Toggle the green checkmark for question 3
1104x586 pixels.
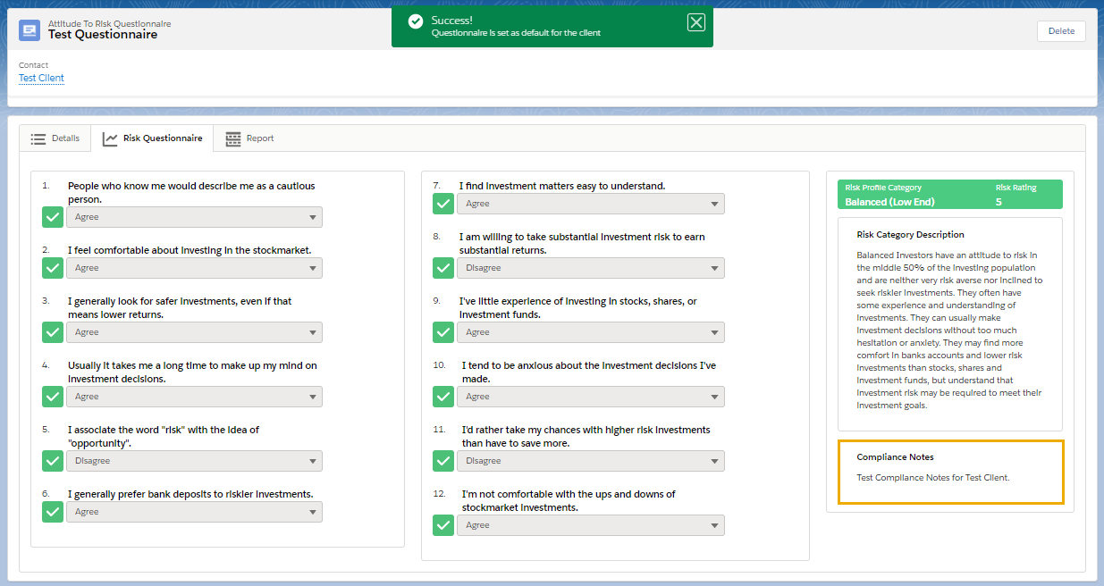53,332
